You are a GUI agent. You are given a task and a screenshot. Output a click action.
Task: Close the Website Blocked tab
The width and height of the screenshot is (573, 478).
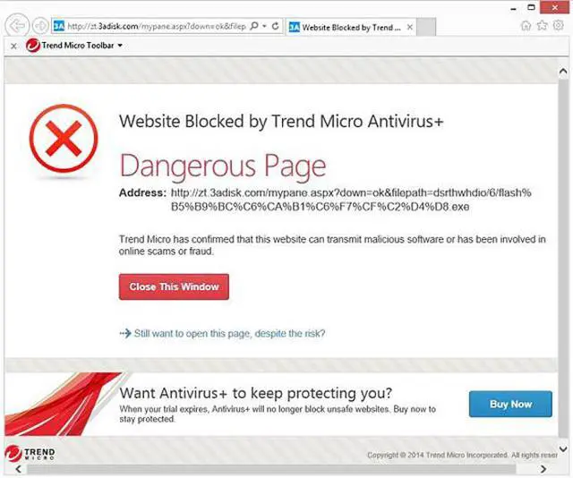[x=410, y=27]
